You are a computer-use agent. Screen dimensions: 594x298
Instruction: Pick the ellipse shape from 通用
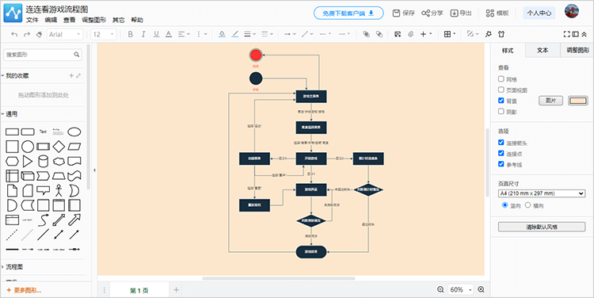(x=74, y=132)
